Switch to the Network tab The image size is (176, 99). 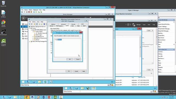pos(73,24)
